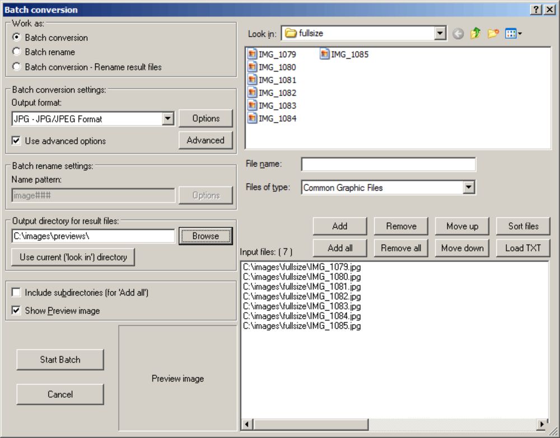
Task: Open output format Options button
Action: pos(206,118)
